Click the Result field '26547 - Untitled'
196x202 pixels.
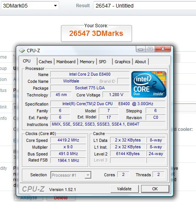(x=145, y=6)
